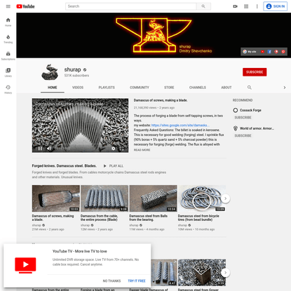The image size is (291, 291).
Task: Show more channel tabs with right chevron
Action: (285, 88)
